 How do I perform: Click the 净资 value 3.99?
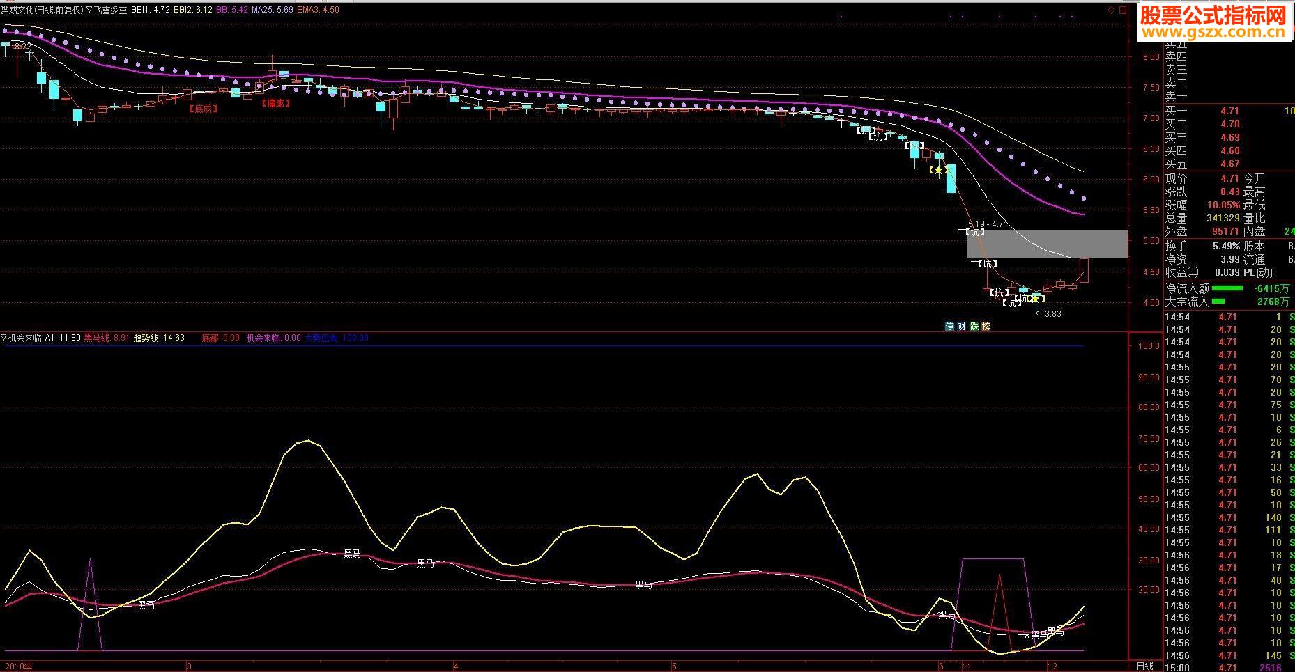coord(1230,259)
